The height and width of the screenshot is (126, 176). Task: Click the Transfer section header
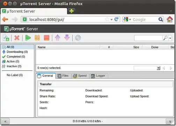(105, 84)
